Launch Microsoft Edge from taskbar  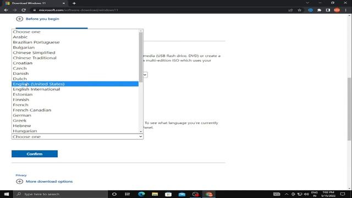point(141,194)
